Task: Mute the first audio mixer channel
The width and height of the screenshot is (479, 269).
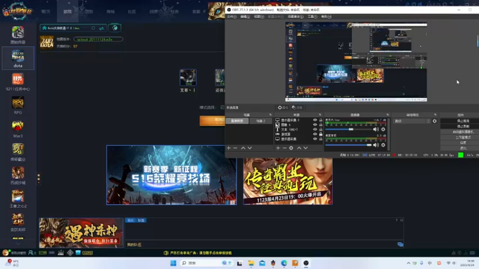Action: pos(376,129)
